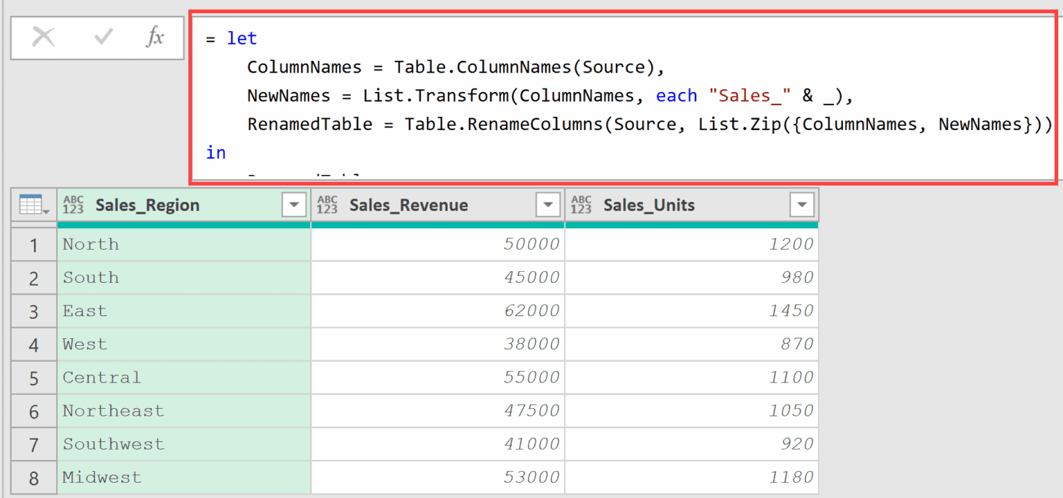This screenshot has width=1063, height=498.
Task: Place cursor on Table.RenameColumns in formula
Action: [x=504, y=124]
